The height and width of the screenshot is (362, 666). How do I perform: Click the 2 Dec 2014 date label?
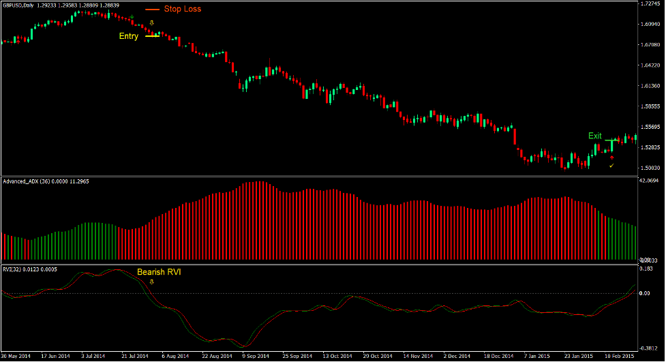457,356
